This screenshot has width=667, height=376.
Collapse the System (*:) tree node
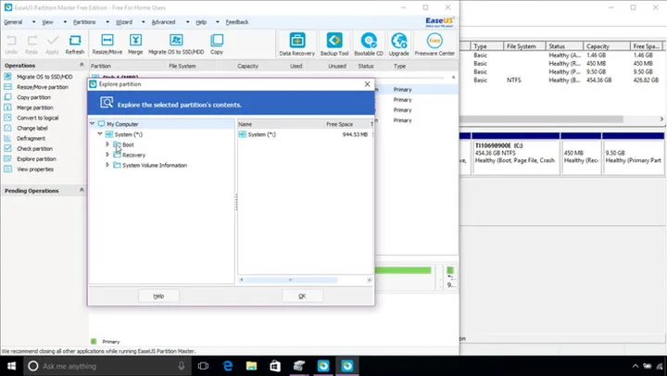coord(100,134)
